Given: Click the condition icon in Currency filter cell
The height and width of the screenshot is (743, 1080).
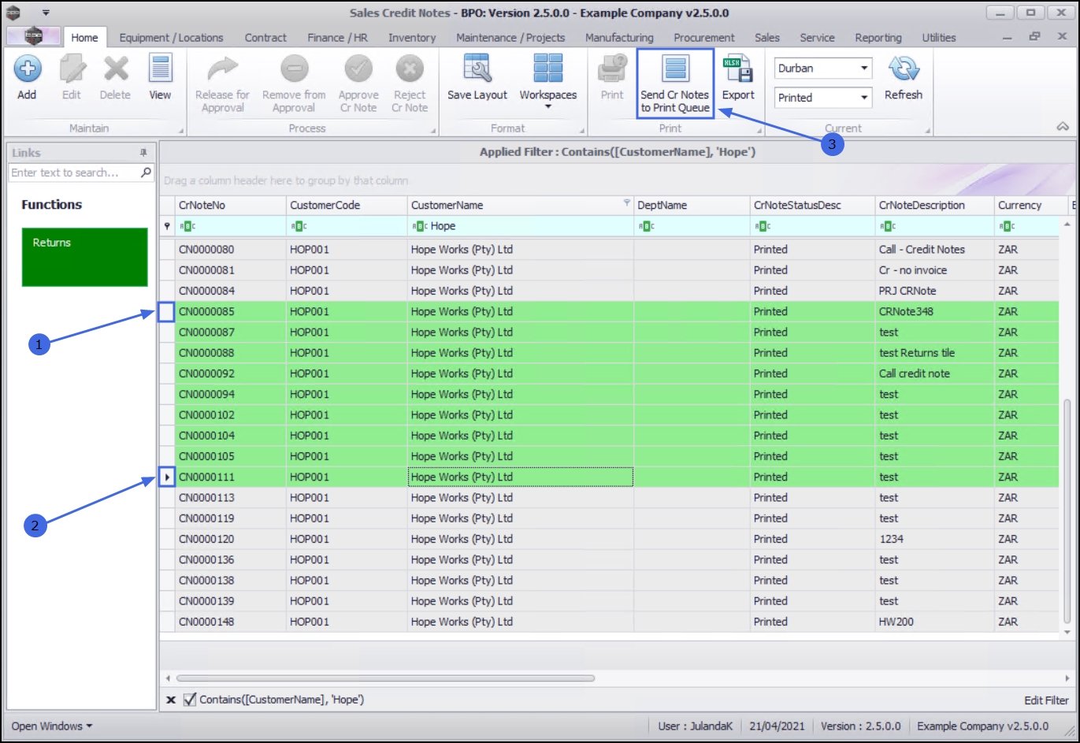Looking at the screenshot, I should pos(1007,226).
